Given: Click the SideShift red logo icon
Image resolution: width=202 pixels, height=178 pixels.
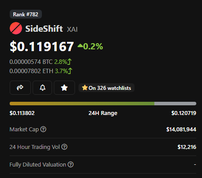Looking at the screenshot, I should (x=16, y=28).
